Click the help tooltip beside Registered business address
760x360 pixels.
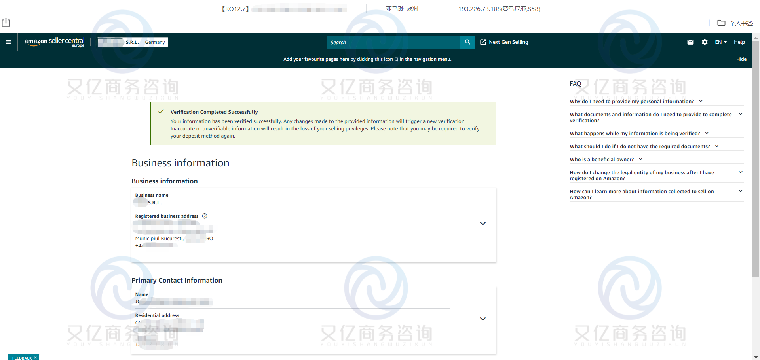tap(204, 216)
